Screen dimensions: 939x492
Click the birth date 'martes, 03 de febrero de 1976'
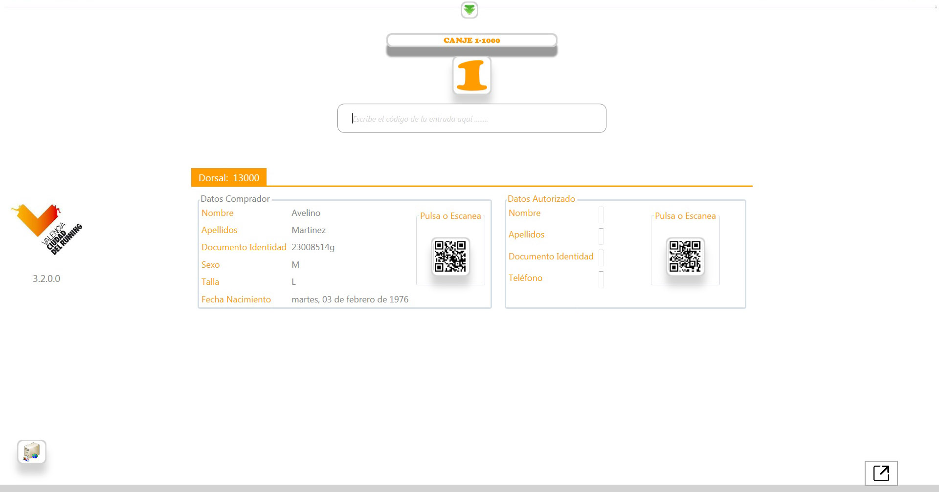(350, 299)
